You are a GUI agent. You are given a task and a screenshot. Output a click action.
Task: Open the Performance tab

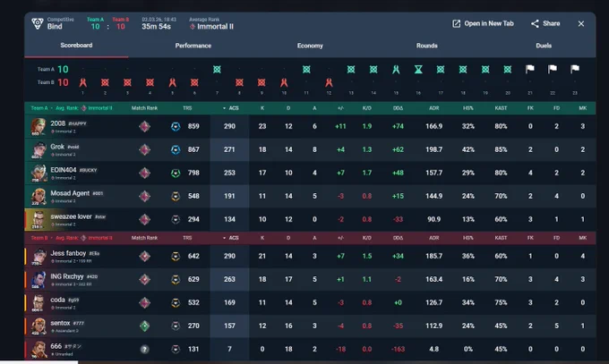pos(193,46)
